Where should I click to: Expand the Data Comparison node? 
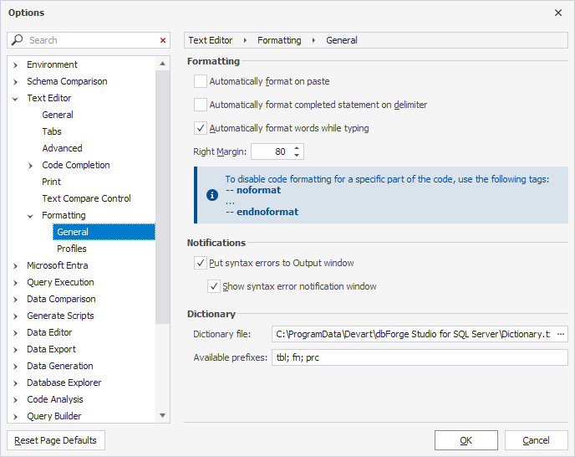click(x=15, y=300)
